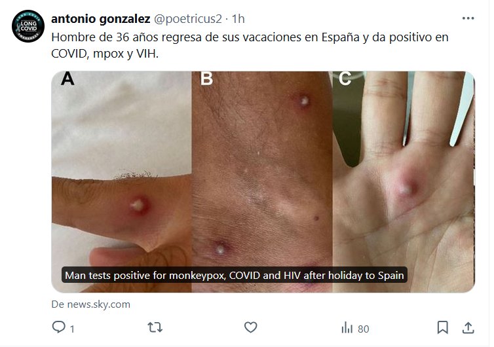Open antonio gonzalez profile name

[x=100, y=19]
